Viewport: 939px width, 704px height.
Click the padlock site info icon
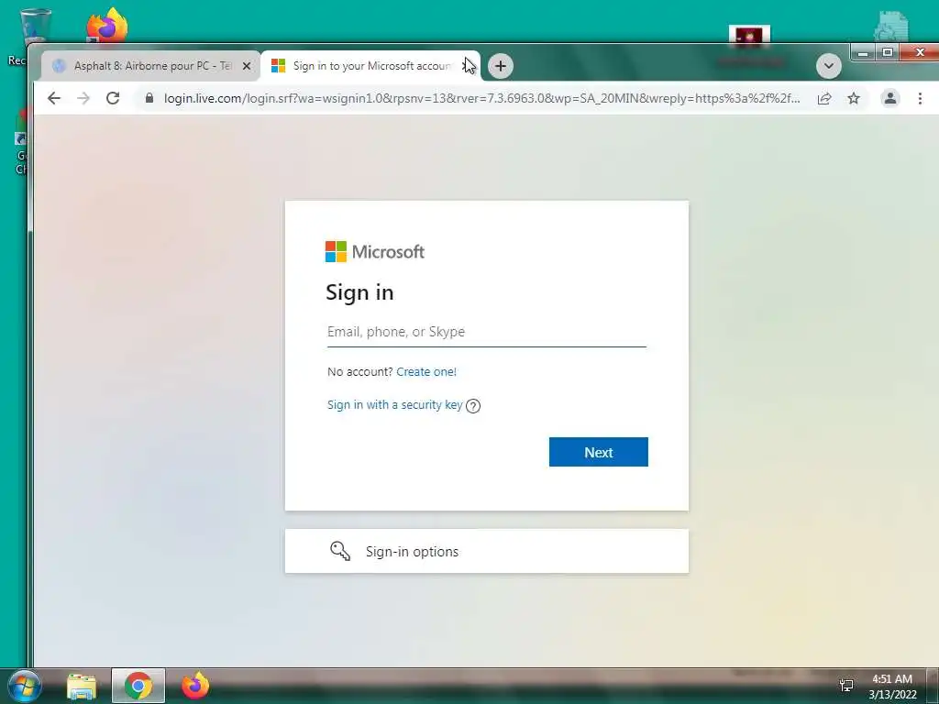coord(149,98)
